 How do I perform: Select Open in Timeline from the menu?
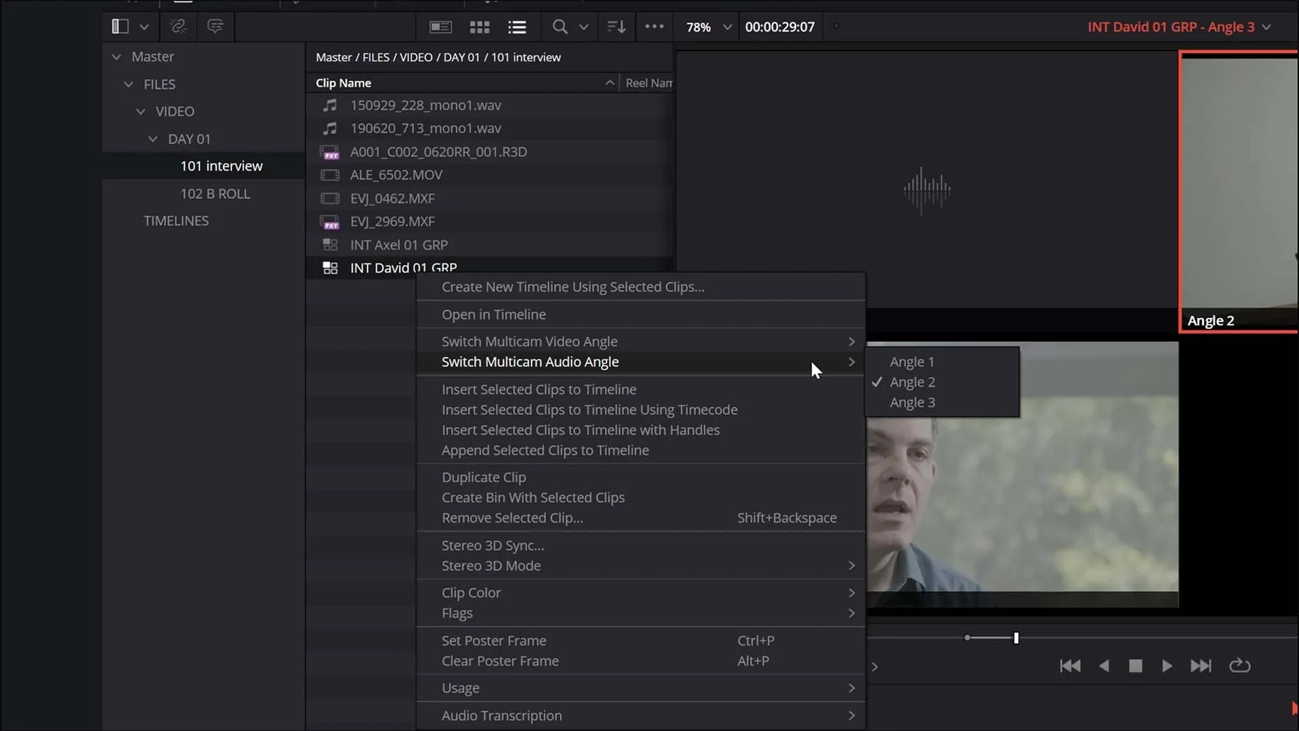pos(494,314)
